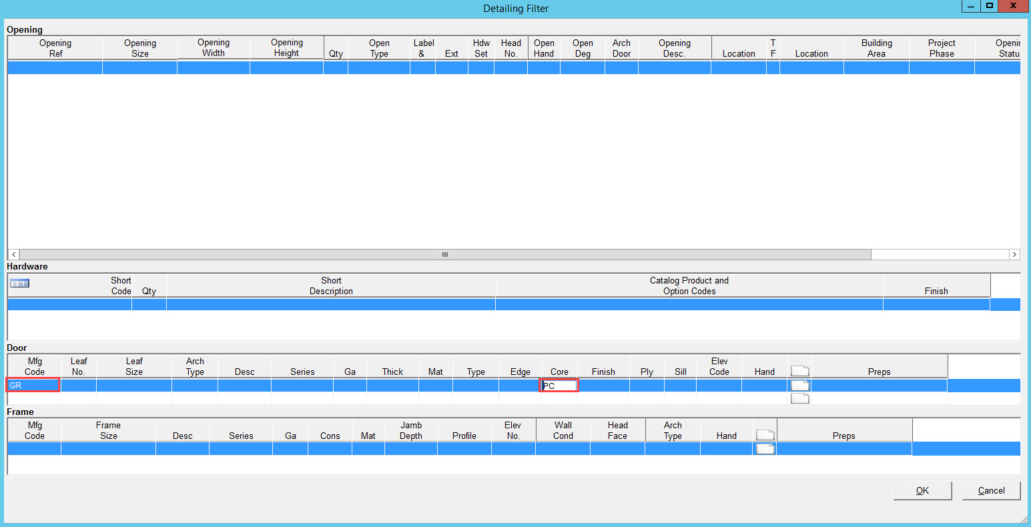The width and height of the screenshot is (1031, 527).
Task: Click the Door Thick column header
Action: coord(392,366)
